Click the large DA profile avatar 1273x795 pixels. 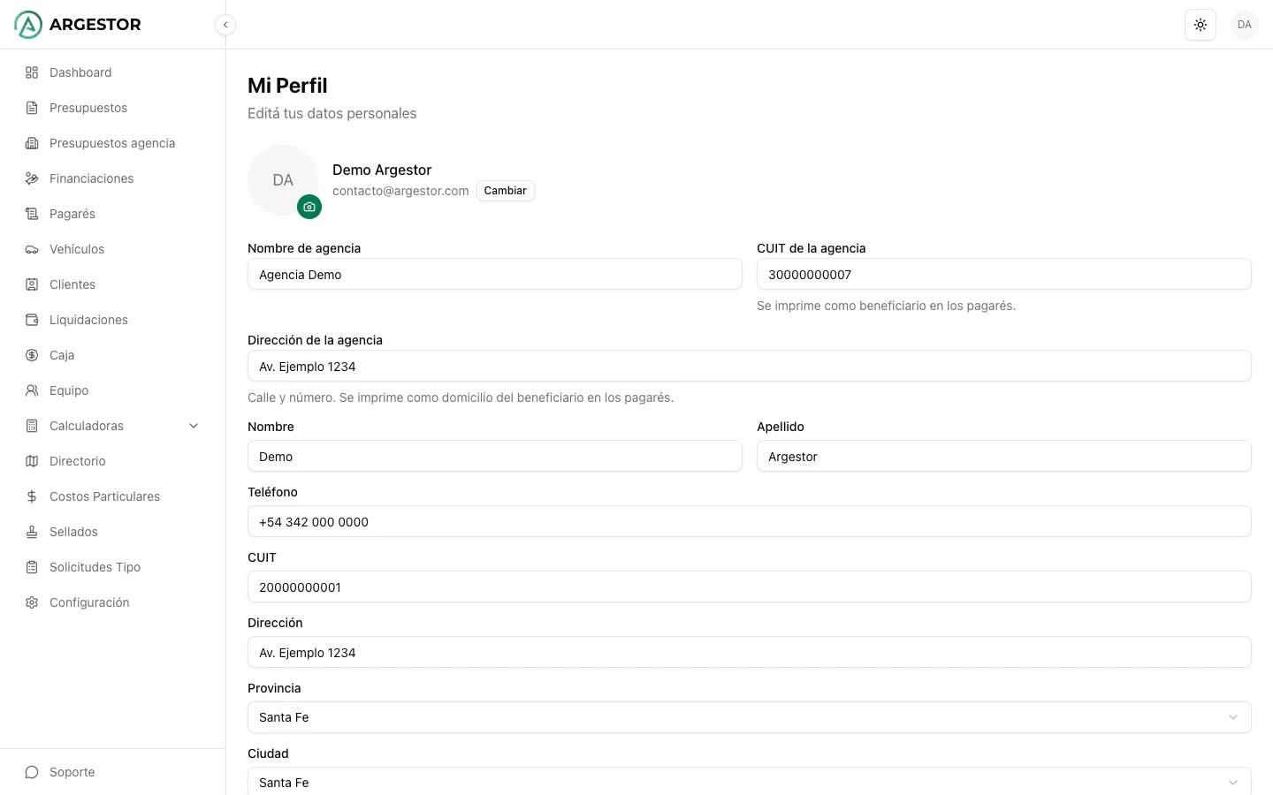point(283,180)
